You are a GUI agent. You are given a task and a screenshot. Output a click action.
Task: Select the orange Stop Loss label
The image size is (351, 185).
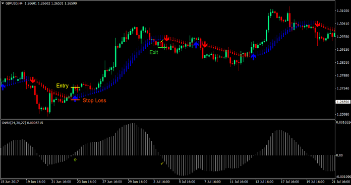coord(94,101)
